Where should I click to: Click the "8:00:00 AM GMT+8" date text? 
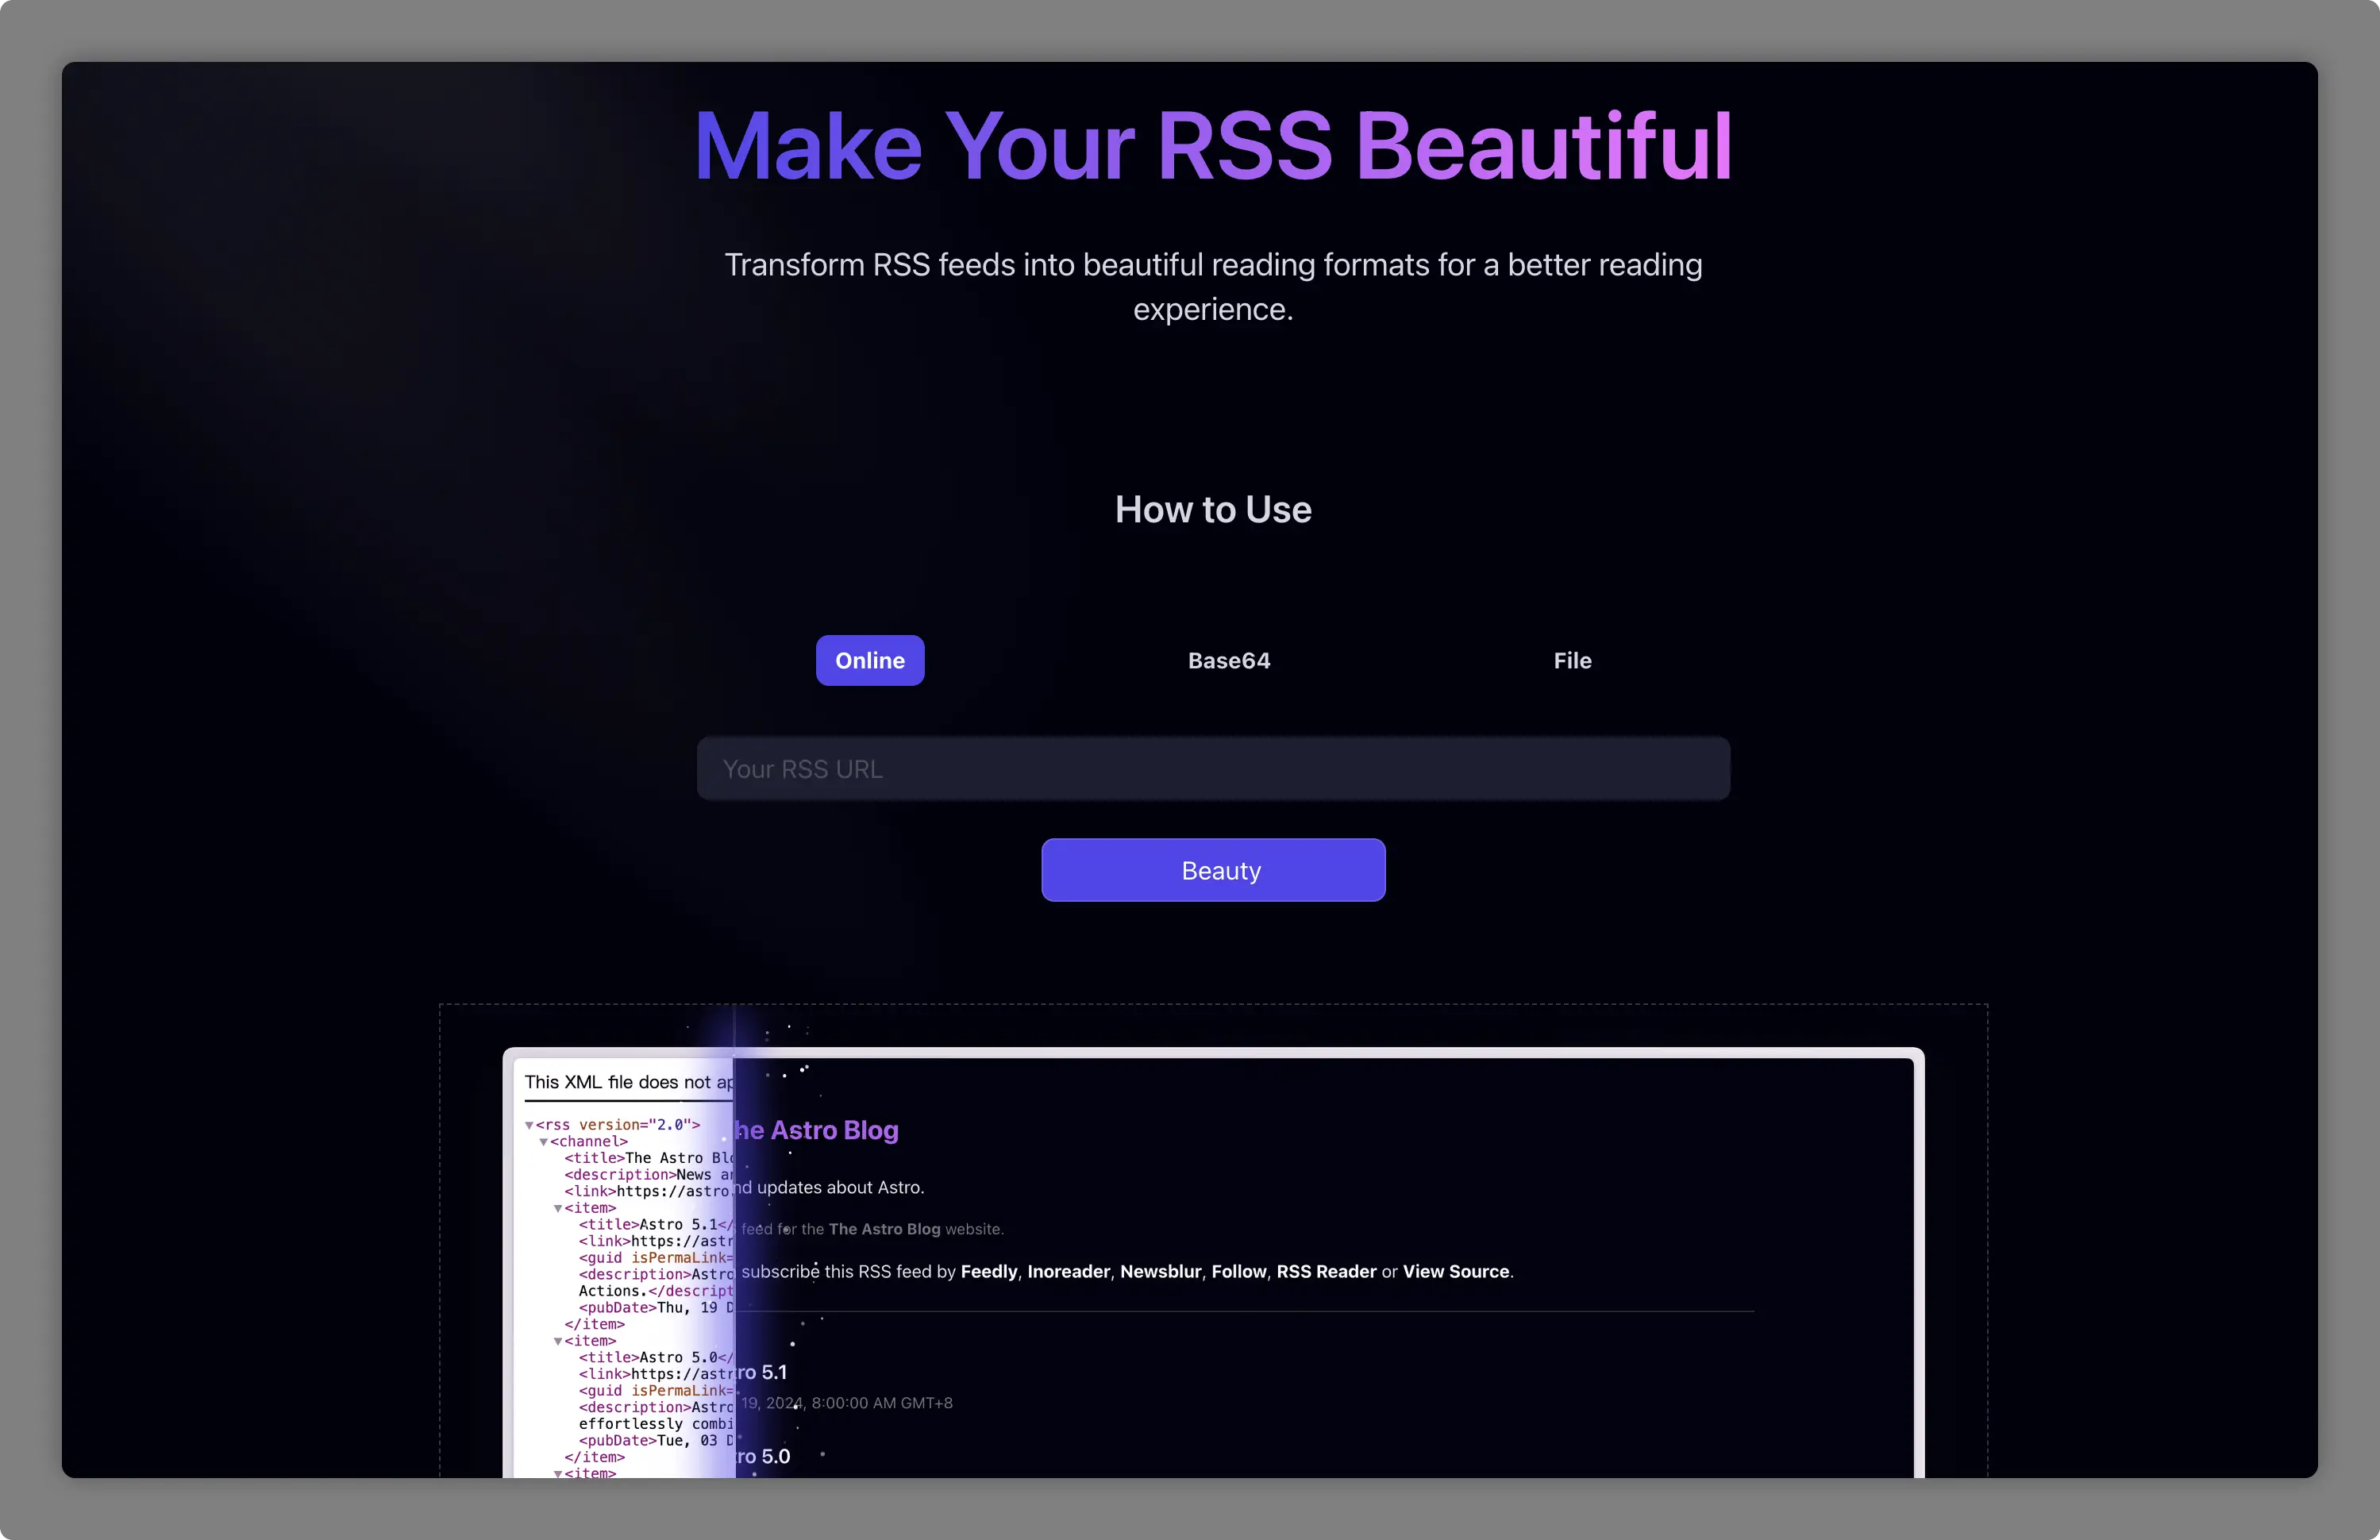tap(882, 1403)
